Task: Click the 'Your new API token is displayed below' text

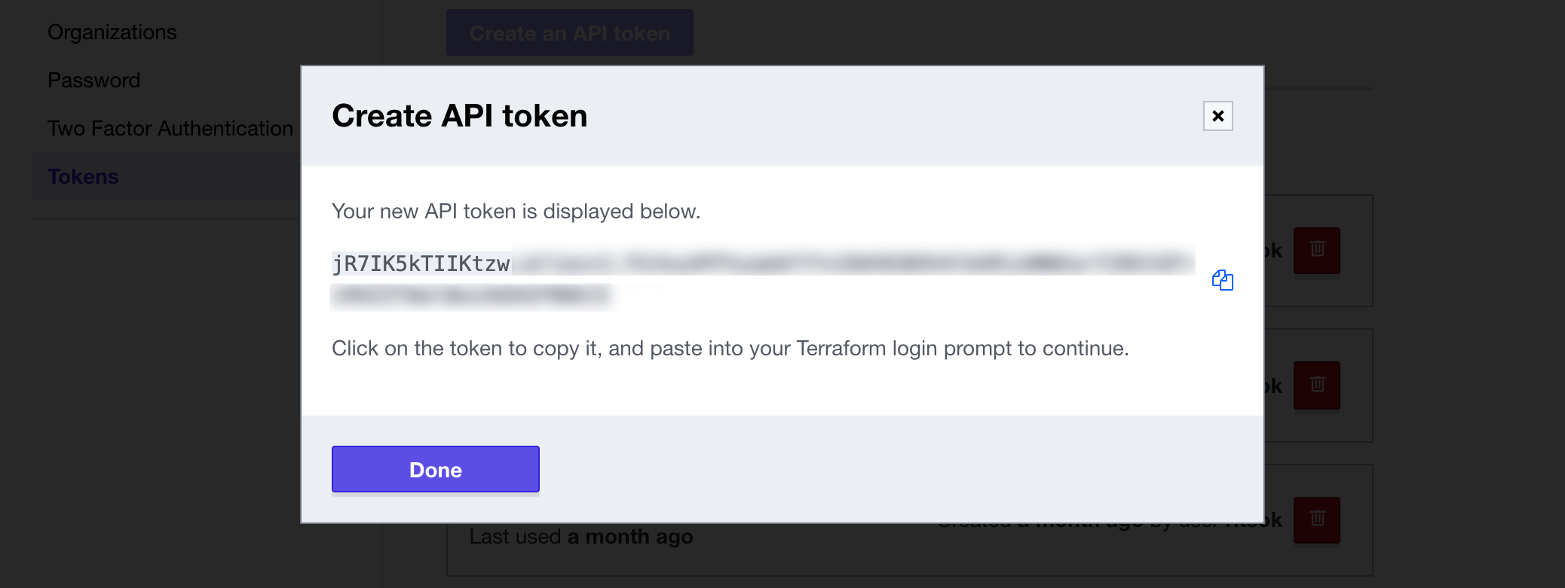Action: tap(516, 212)
